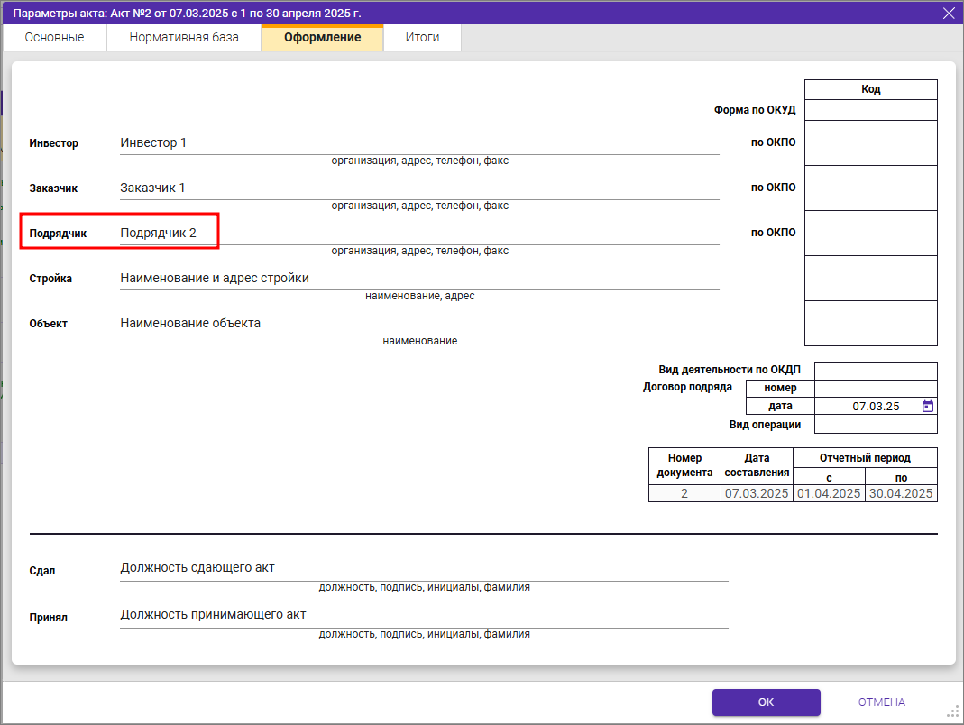Select the Вид операции code cell

pos(875,425)
